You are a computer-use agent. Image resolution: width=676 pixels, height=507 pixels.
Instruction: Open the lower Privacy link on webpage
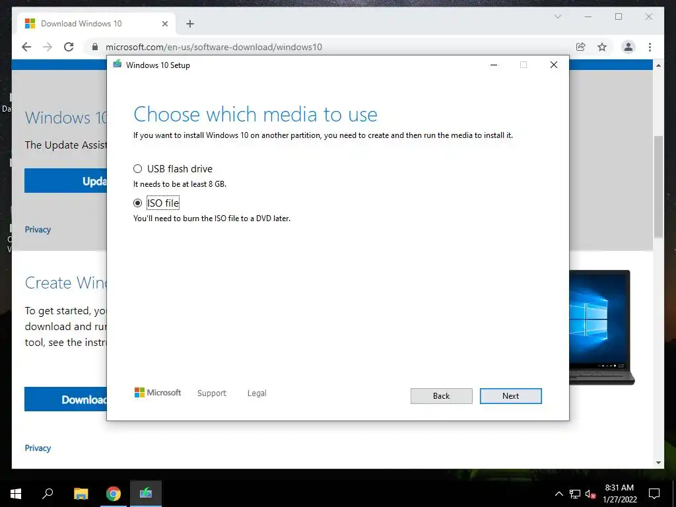38,448
